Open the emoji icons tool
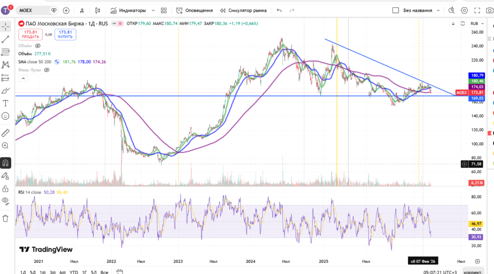Image resolution: width=494 pixels, height=274 pixels. click(6, 116)
